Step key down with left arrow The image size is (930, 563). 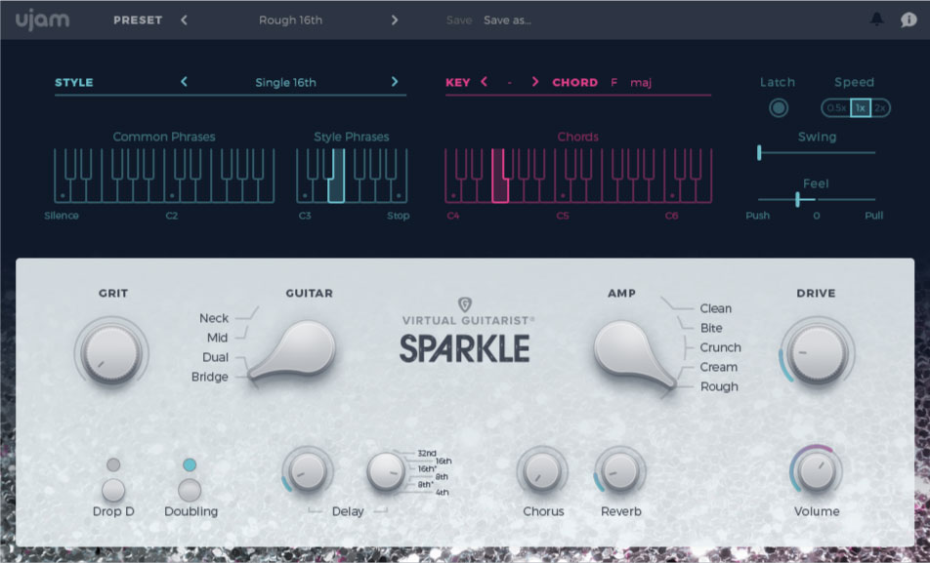coord(484,82)
